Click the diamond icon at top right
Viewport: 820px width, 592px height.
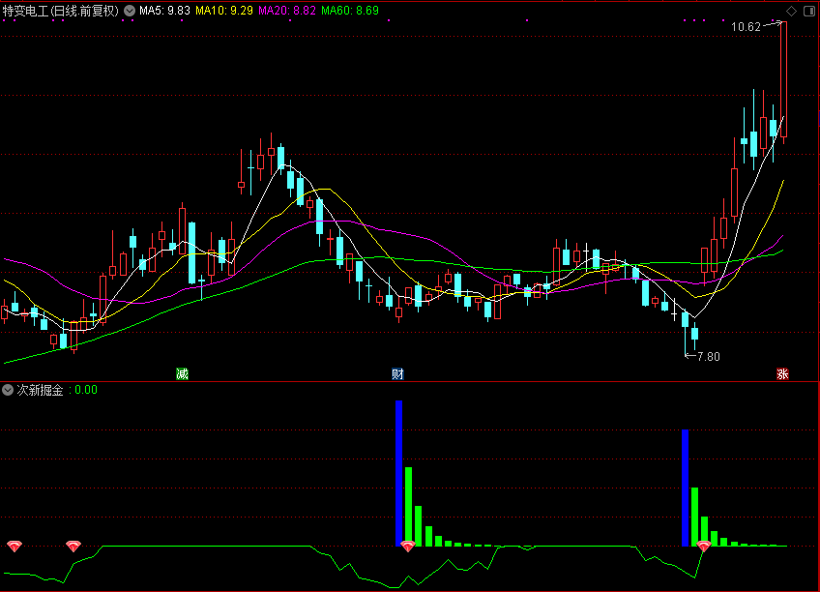(x=791, y=11)
